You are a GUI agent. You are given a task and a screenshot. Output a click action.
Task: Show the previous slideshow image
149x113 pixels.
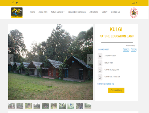click(x=11, y=59)
